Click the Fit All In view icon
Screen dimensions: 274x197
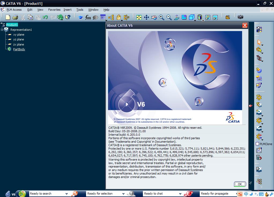[x=139, y=17]
